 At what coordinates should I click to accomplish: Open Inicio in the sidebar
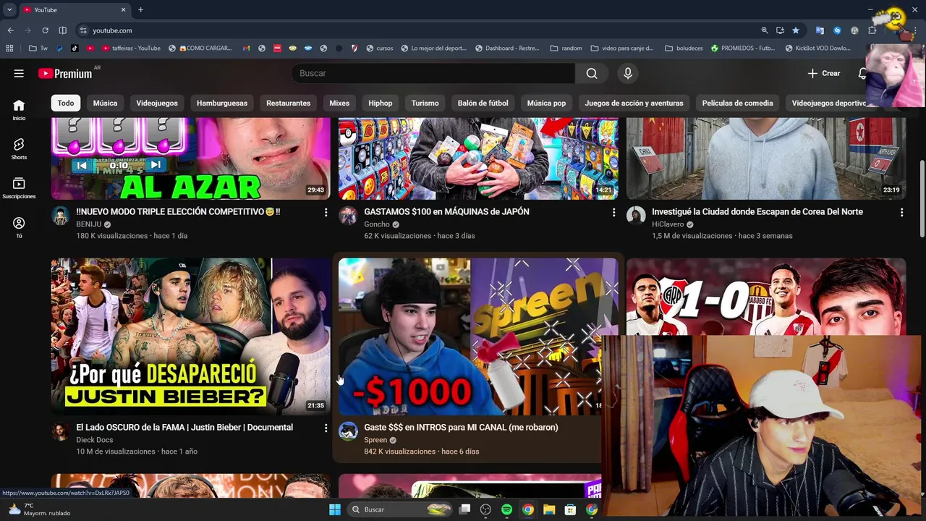(19, 109)
